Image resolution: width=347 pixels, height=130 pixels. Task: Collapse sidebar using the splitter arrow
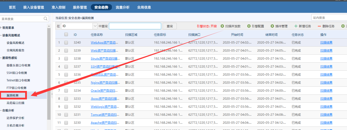[x=52, y=94]
